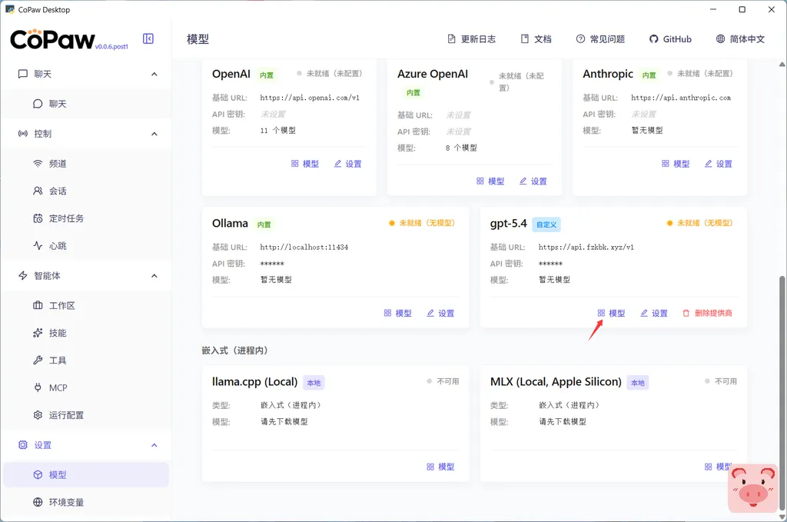Click the OpenAI base URL https://api.openai.com/v1
This screenshot has height=522, width=787.
click(310, 98)
